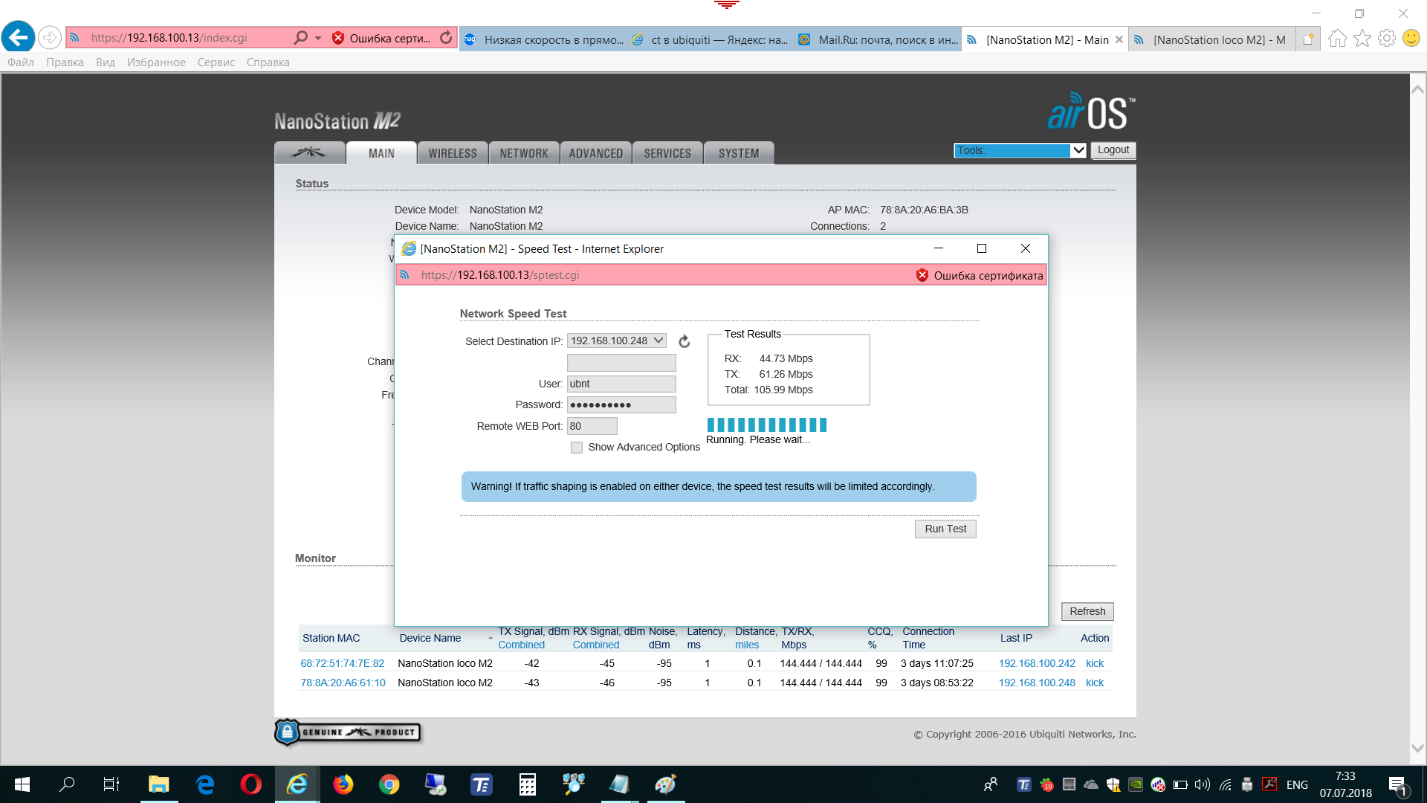Image resolution: width=1427 pixels, height=803 pixels.
Task: Kick station 192.168.100.242
Action: point(1094,663)
